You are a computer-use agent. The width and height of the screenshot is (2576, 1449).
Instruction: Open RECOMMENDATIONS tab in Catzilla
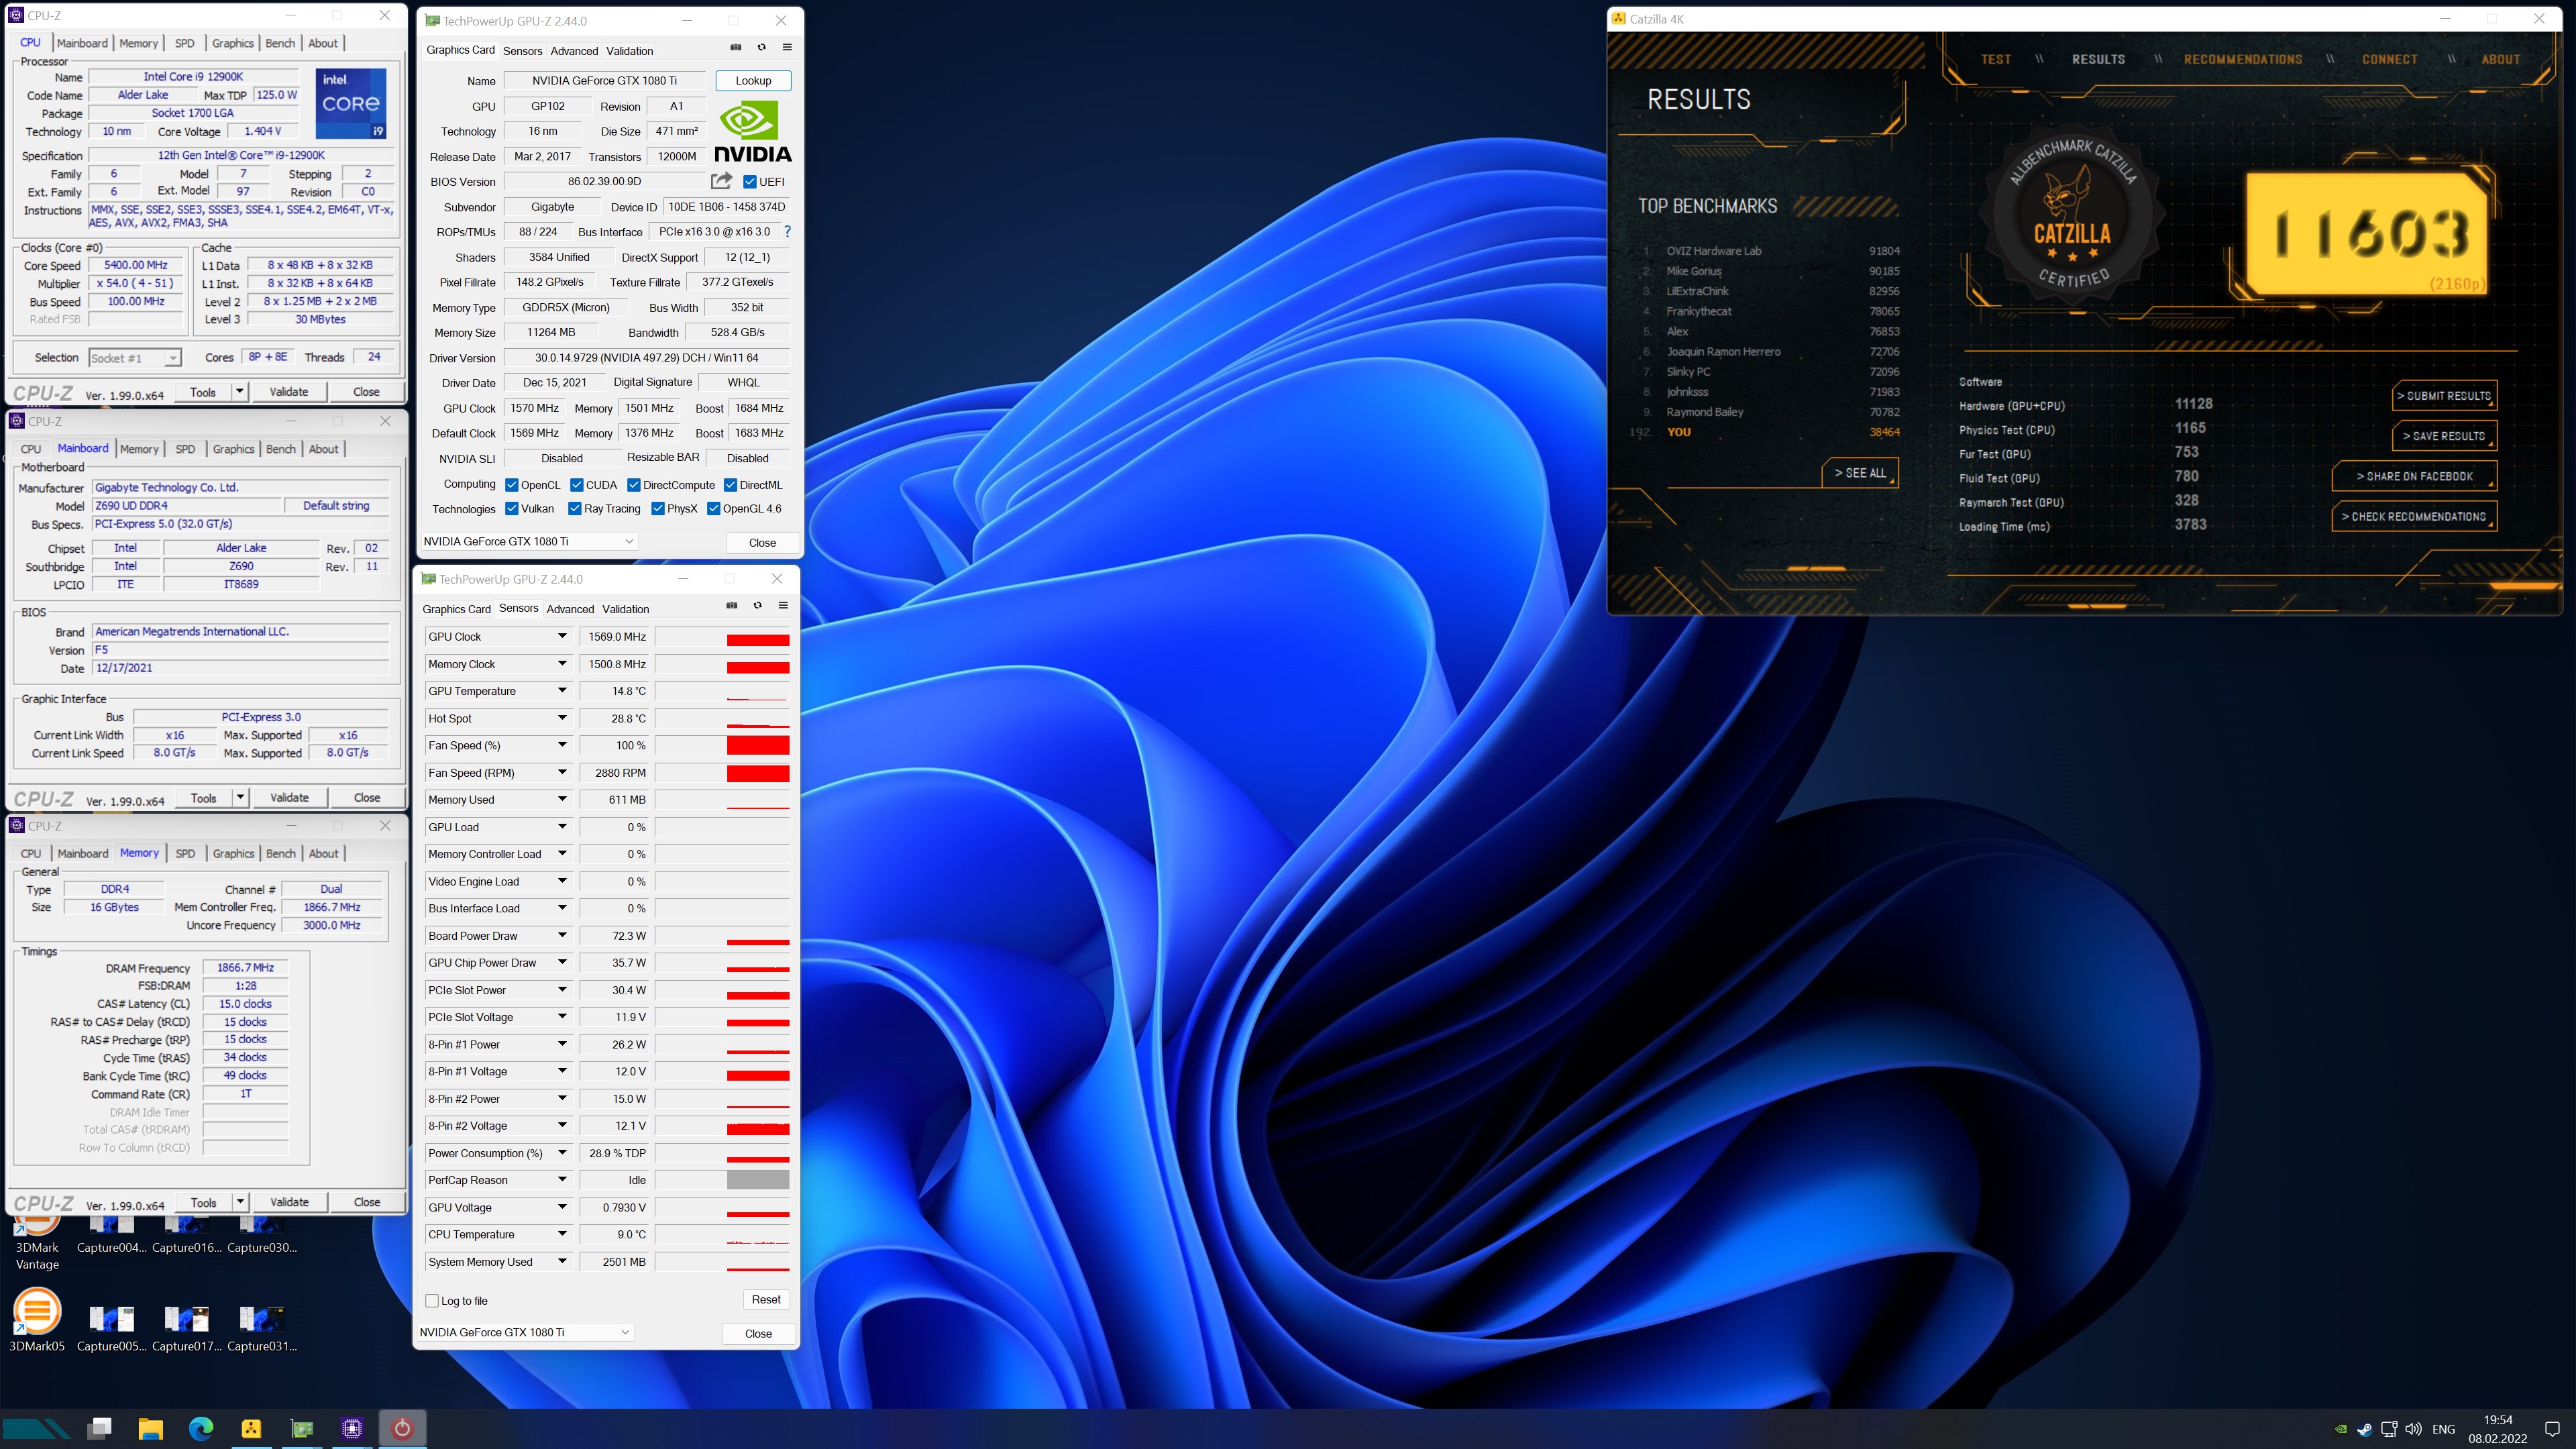click(x=2243, y=59)
